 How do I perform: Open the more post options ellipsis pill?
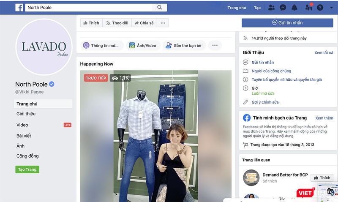tap(215, 45)
